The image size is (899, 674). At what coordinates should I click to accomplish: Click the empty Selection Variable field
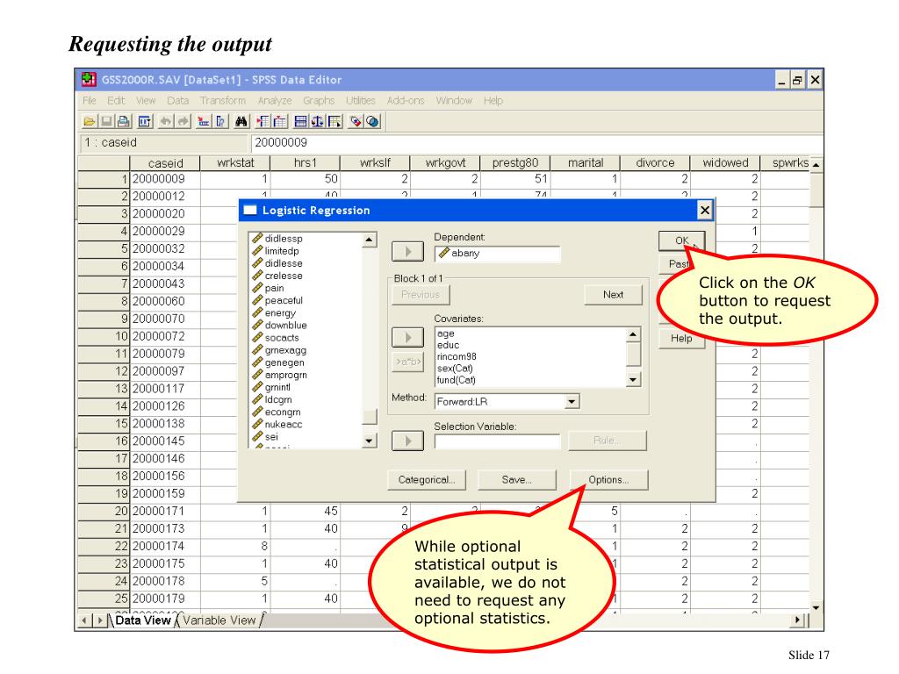coord(497,441)
